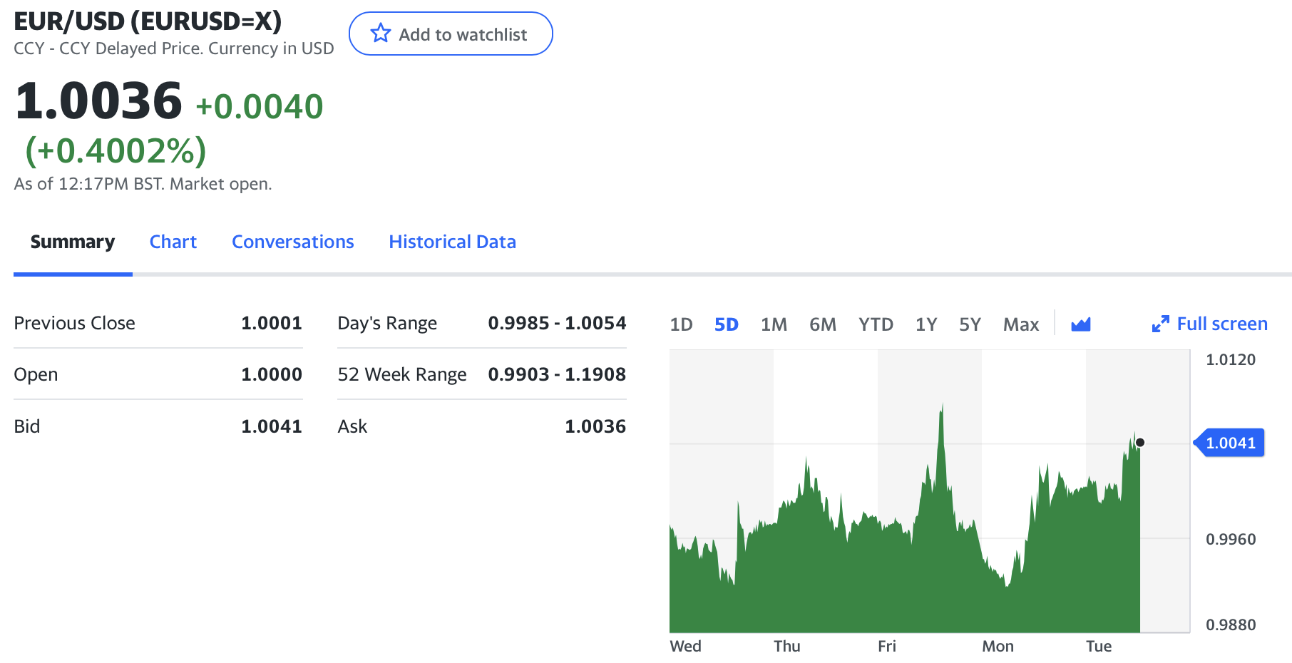Select the 5D chart range
Image resolution: width=1292 pixels, height=663 pixels.
click(727, 324)
